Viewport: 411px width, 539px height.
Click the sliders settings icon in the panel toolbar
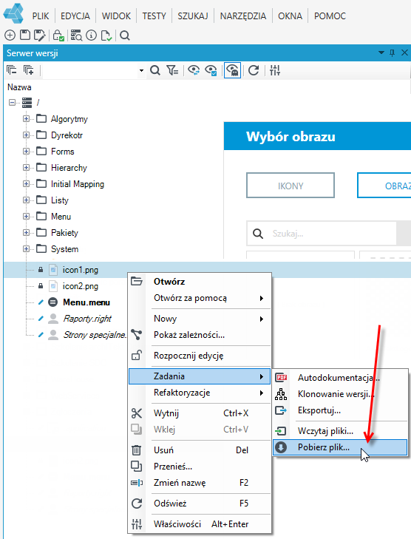pyautogui.click(x=275, y=70)
